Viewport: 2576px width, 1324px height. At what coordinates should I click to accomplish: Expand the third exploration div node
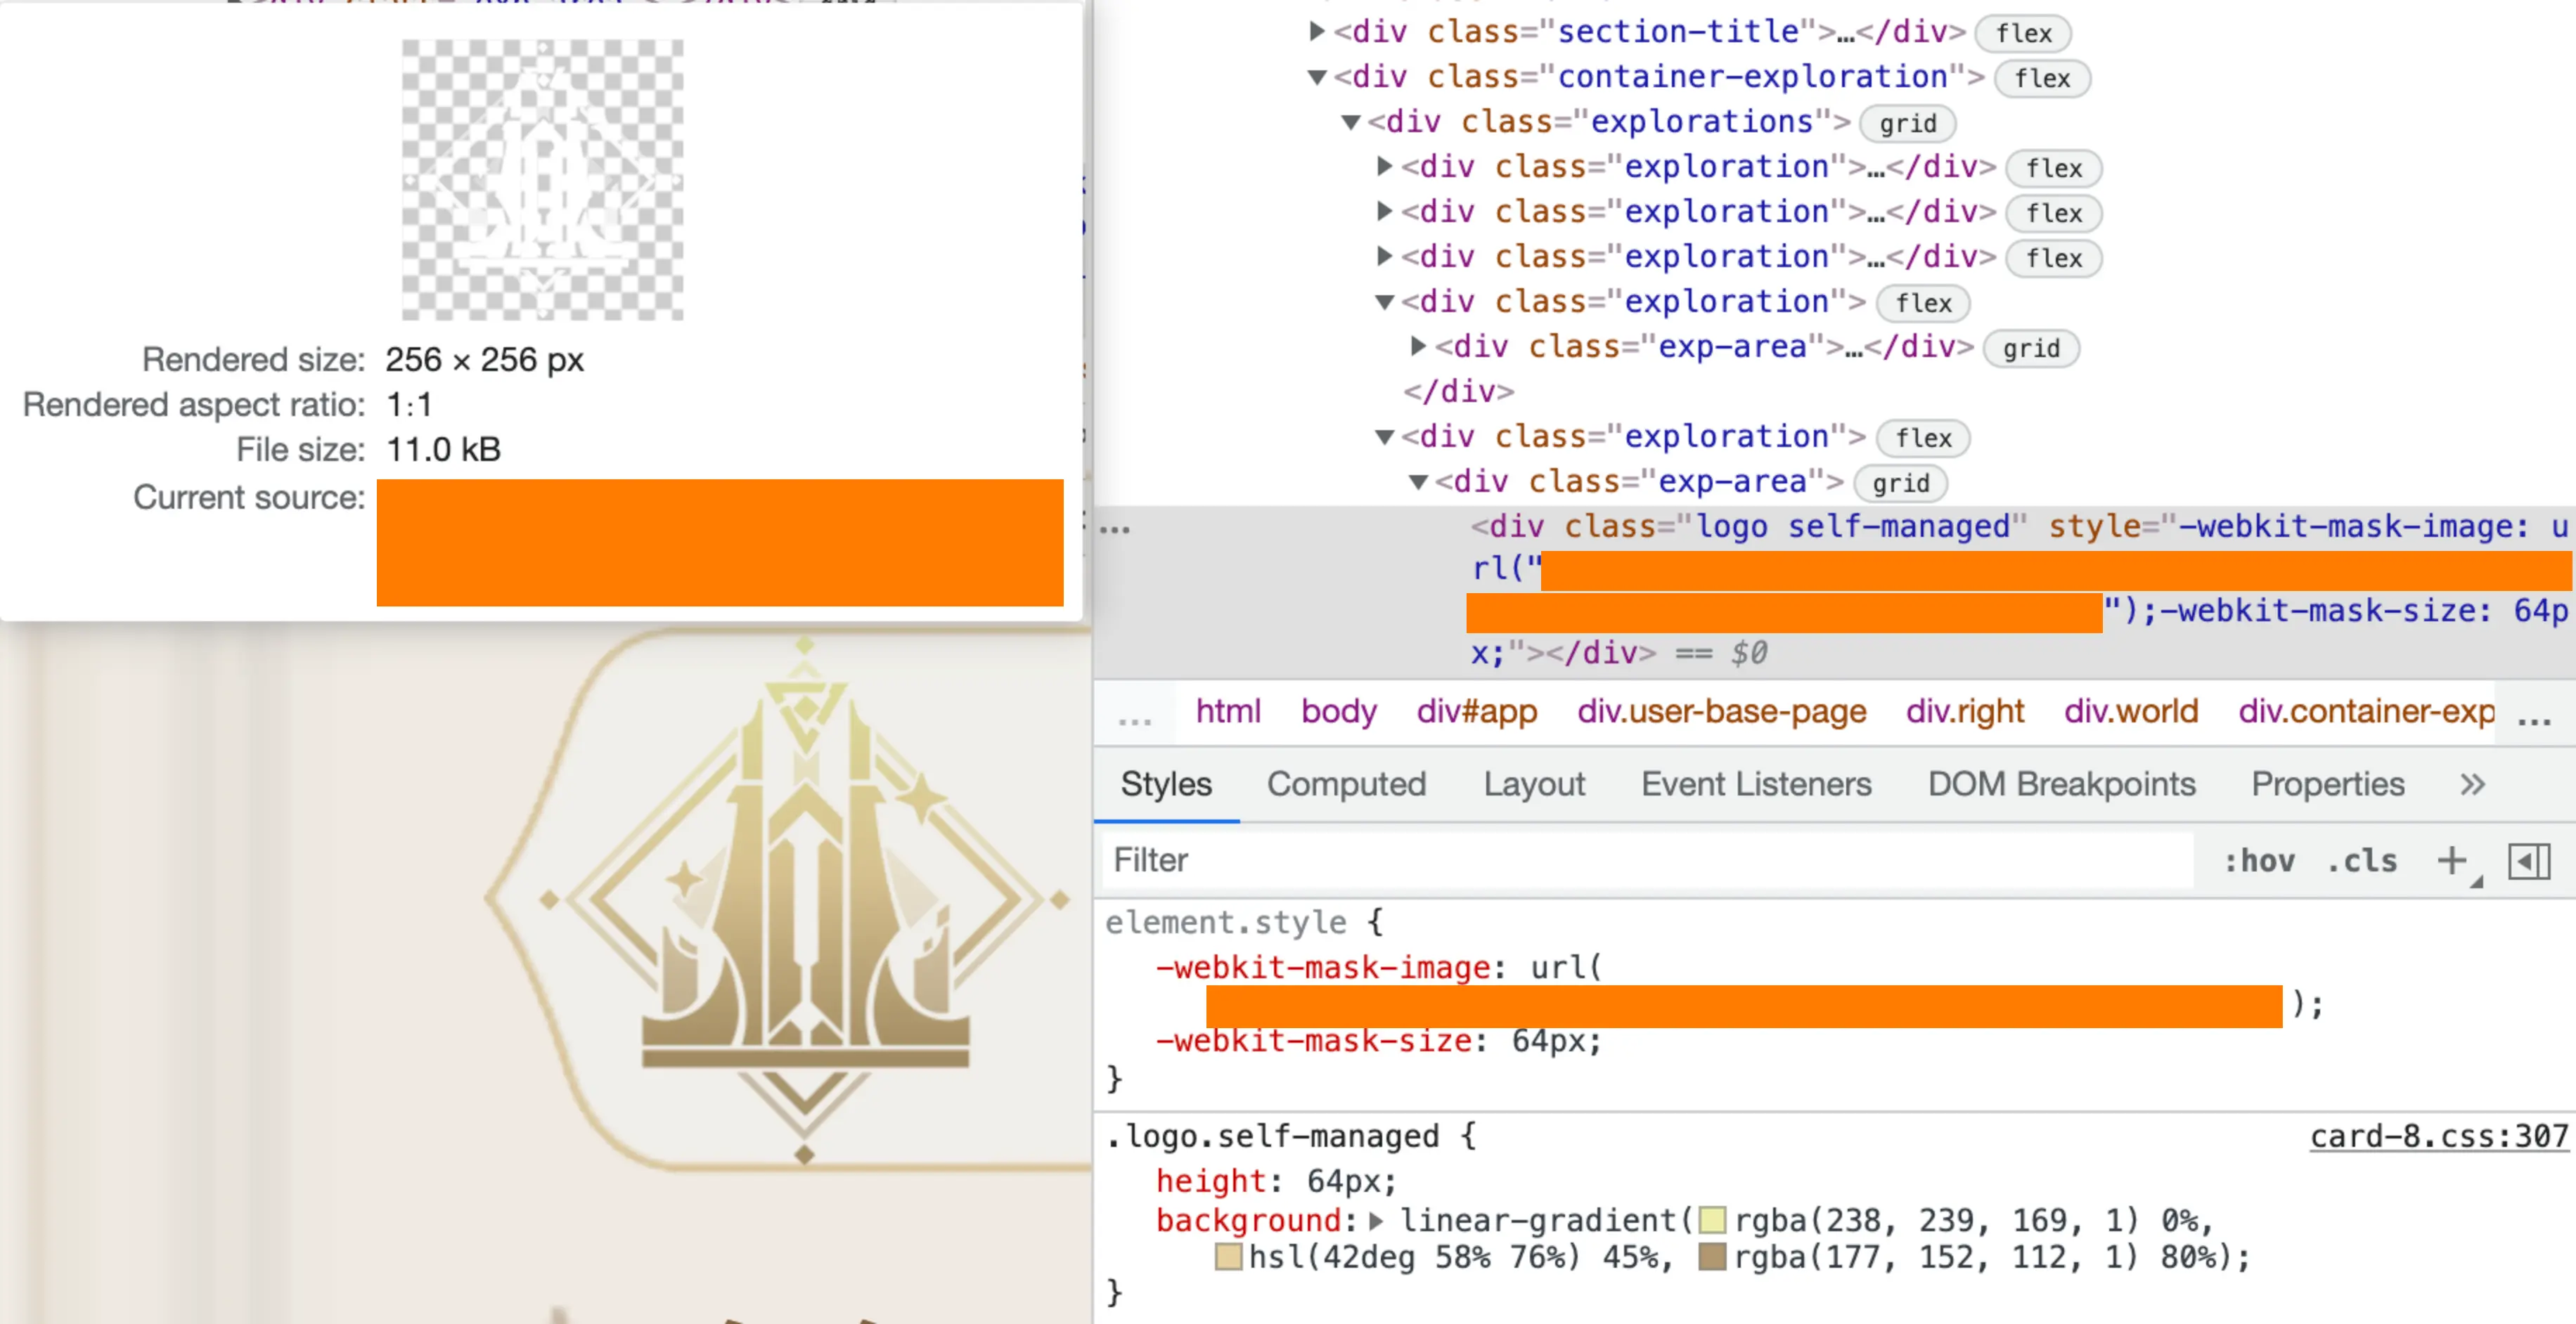pos(1384,256)
